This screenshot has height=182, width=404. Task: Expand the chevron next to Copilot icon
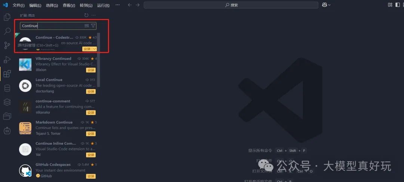[x=329, y=5]
